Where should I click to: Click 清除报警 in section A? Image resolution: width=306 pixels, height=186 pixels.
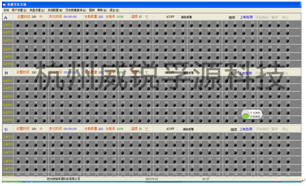186,17
